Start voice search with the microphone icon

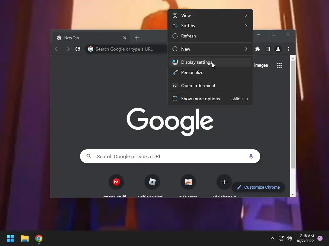[x=251, y=156]
